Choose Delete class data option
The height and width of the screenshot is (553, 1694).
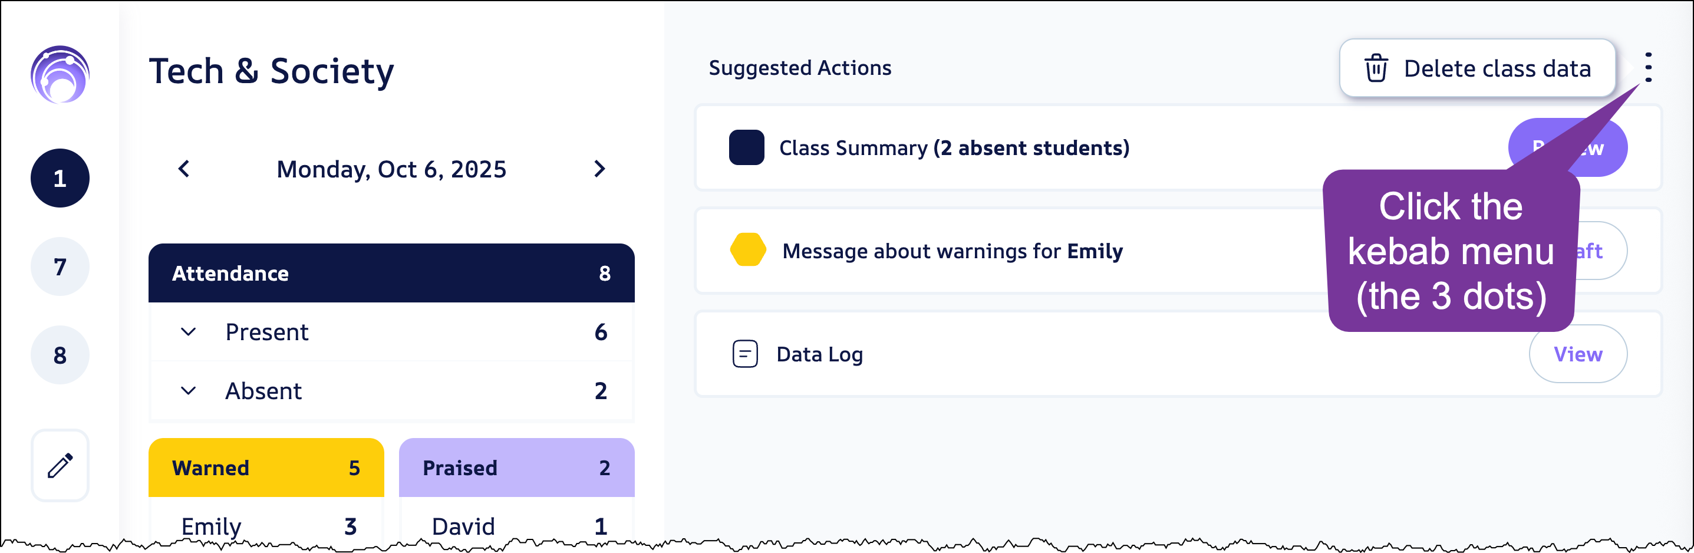click(1477, 68)
